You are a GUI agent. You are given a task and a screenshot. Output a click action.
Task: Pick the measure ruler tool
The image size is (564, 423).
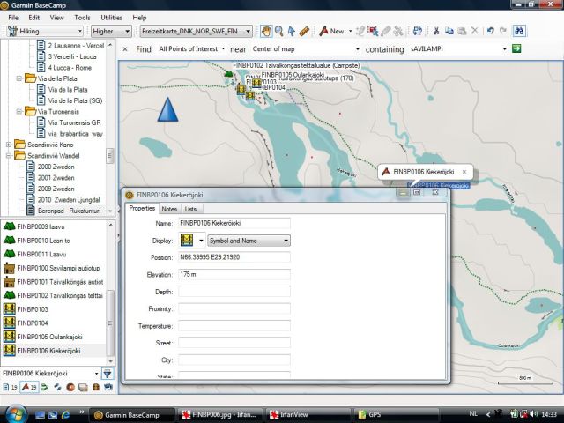[x=304, y=31]
